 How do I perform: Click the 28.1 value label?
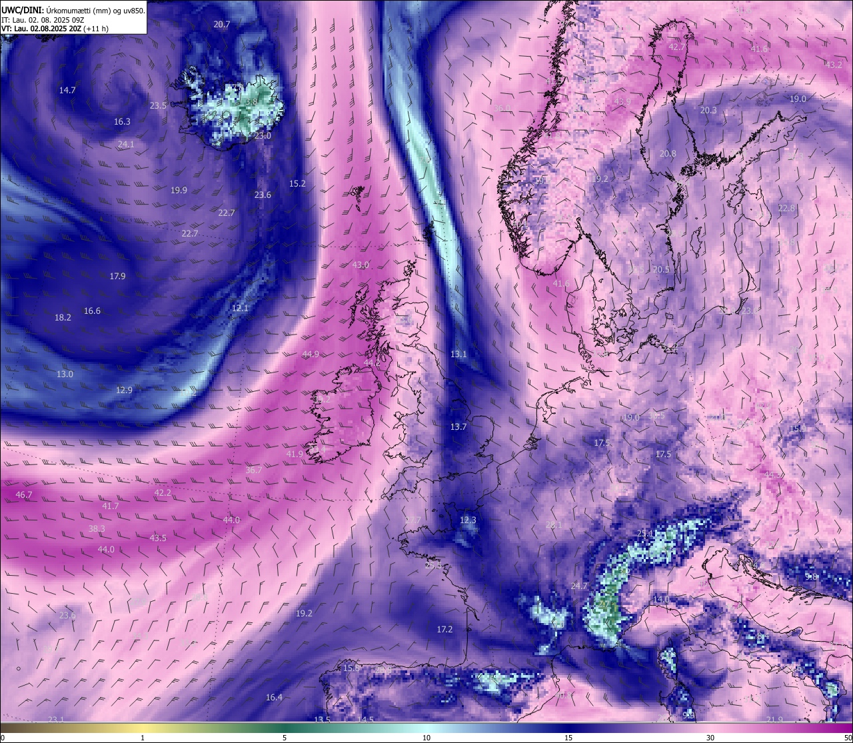pos(554,524)
